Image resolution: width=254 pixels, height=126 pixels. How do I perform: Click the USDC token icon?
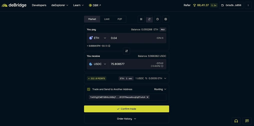tap(91, 64)
